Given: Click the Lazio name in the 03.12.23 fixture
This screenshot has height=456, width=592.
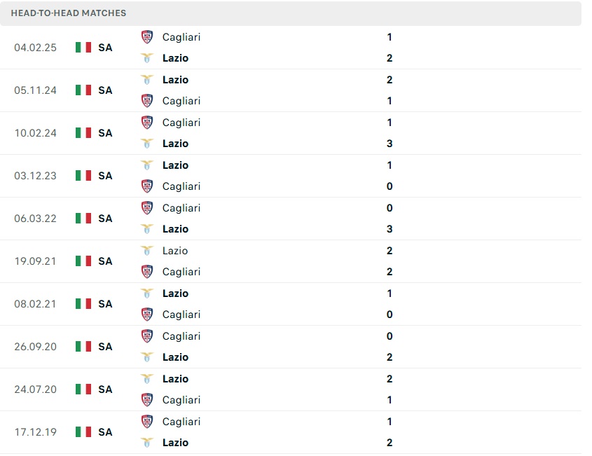Looking at the screenshot, I should coord(175,165).
